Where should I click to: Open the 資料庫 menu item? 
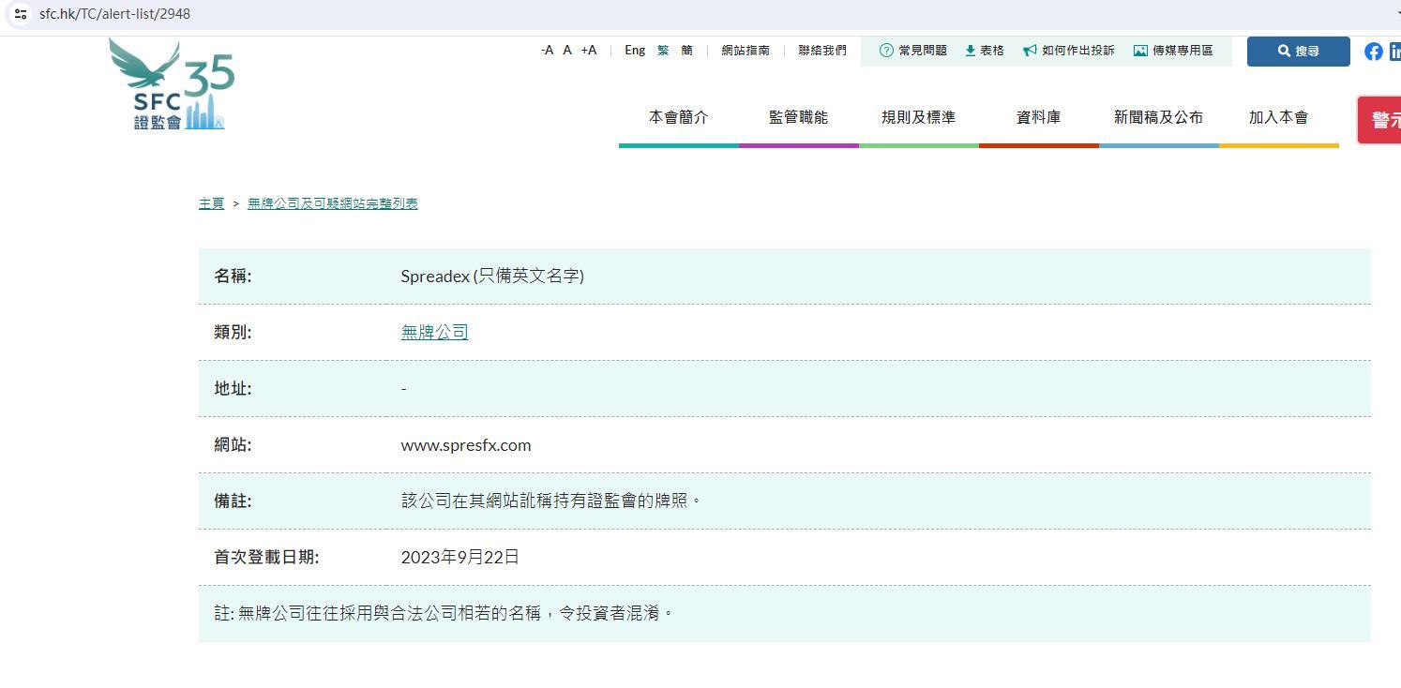(x=1038, y=117)
